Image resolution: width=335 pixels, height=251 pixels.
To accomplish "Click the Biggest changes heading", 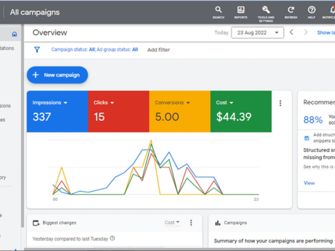I will click(x=59, y=223).
